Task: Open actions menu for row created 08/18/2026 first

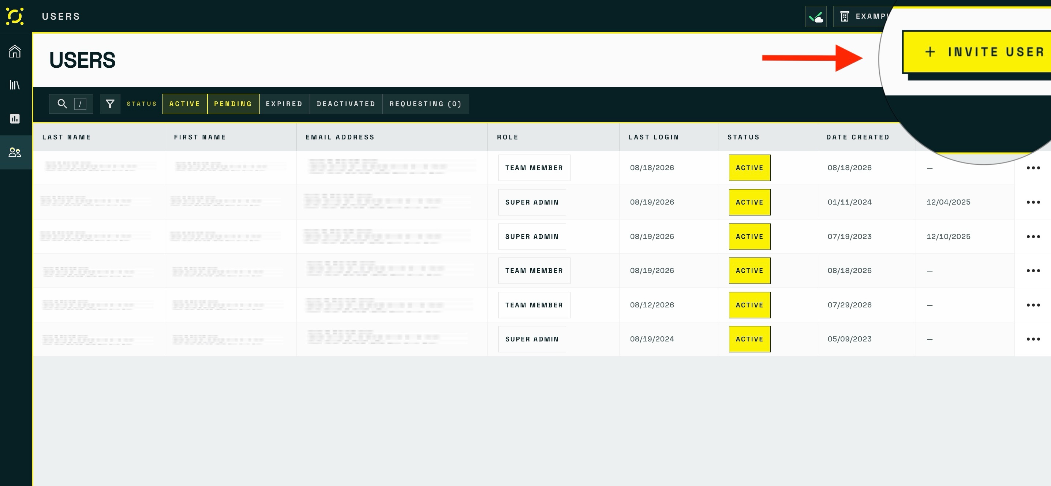Action: (1033, 168)
